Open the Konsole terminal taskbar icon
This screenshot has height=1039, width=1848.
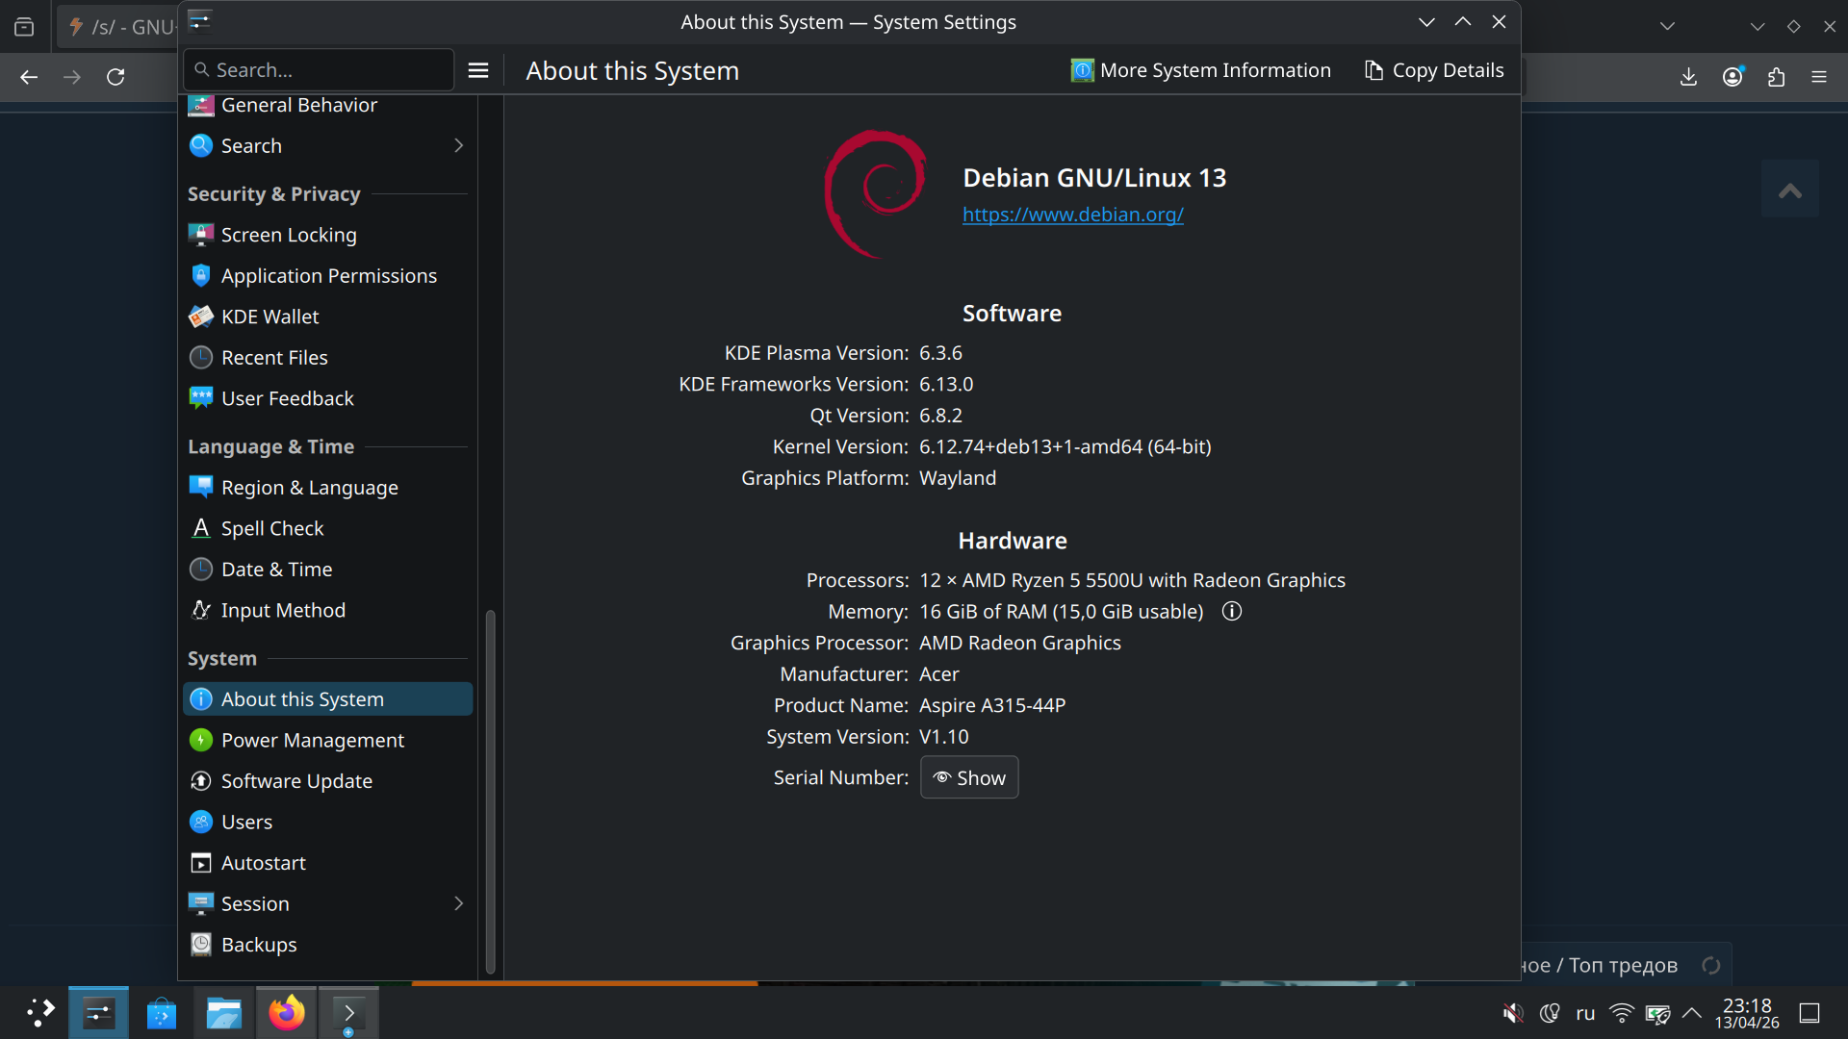[x=348, y=1012]
